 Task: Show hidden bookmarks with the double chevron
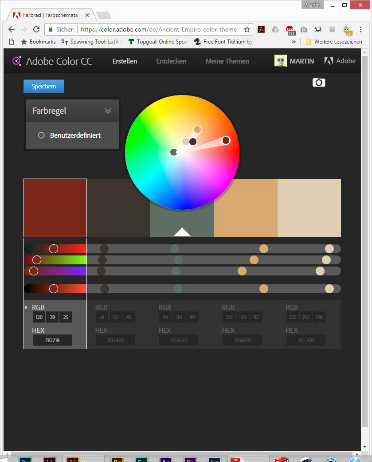point(294,42)
